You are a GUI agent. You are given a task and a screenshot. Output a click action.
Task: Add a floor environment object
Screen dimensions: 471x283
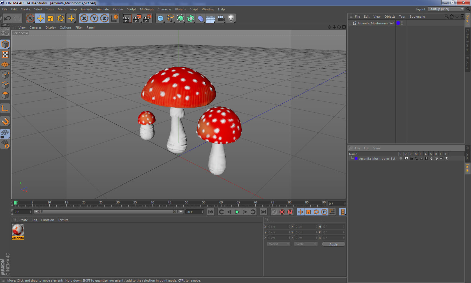[x=211, y=18]
